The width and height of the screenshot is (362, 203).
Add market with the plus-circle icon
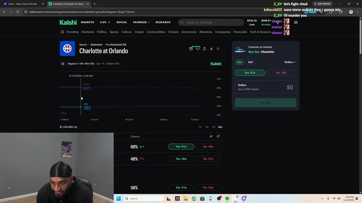coord(218,48)
